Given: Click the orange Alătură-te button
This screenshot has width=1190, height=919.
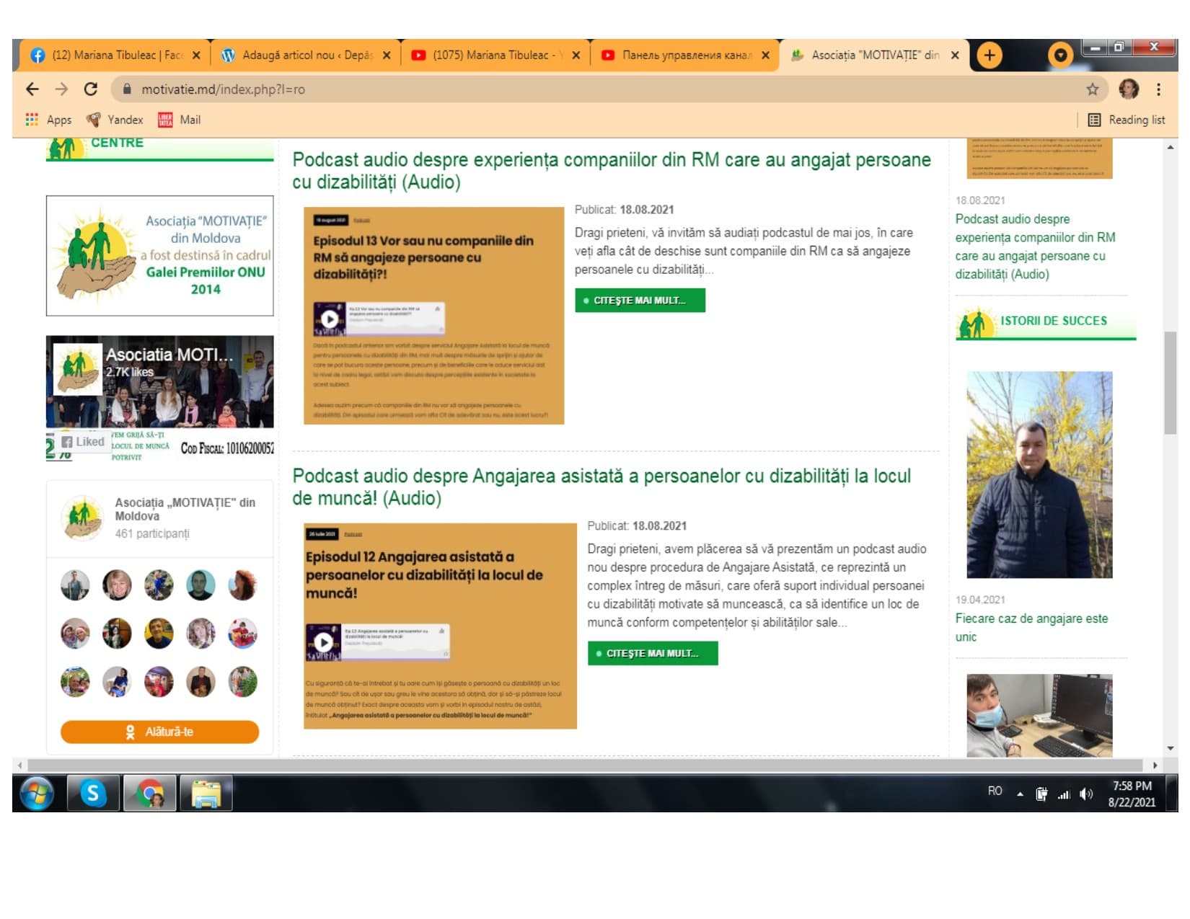Looking at the screenshot, I should [159, 732].
